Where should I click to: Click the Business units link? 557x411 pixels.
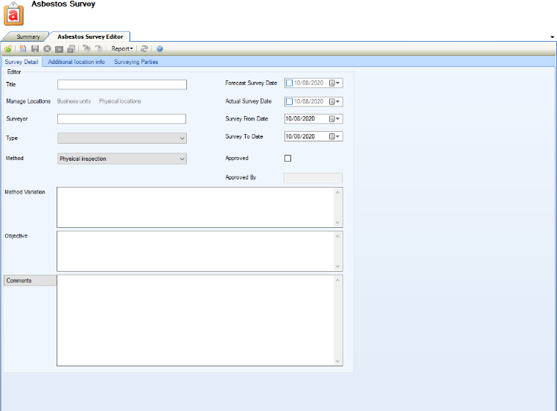point(74,101)
